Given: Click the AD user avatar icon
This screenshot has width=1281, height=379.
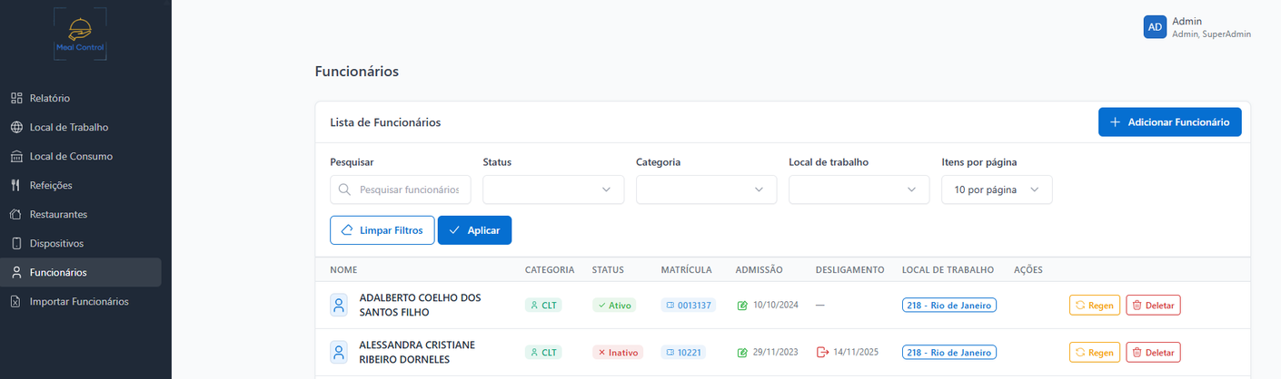Looking at the screenshot, I should (1155, 27).
